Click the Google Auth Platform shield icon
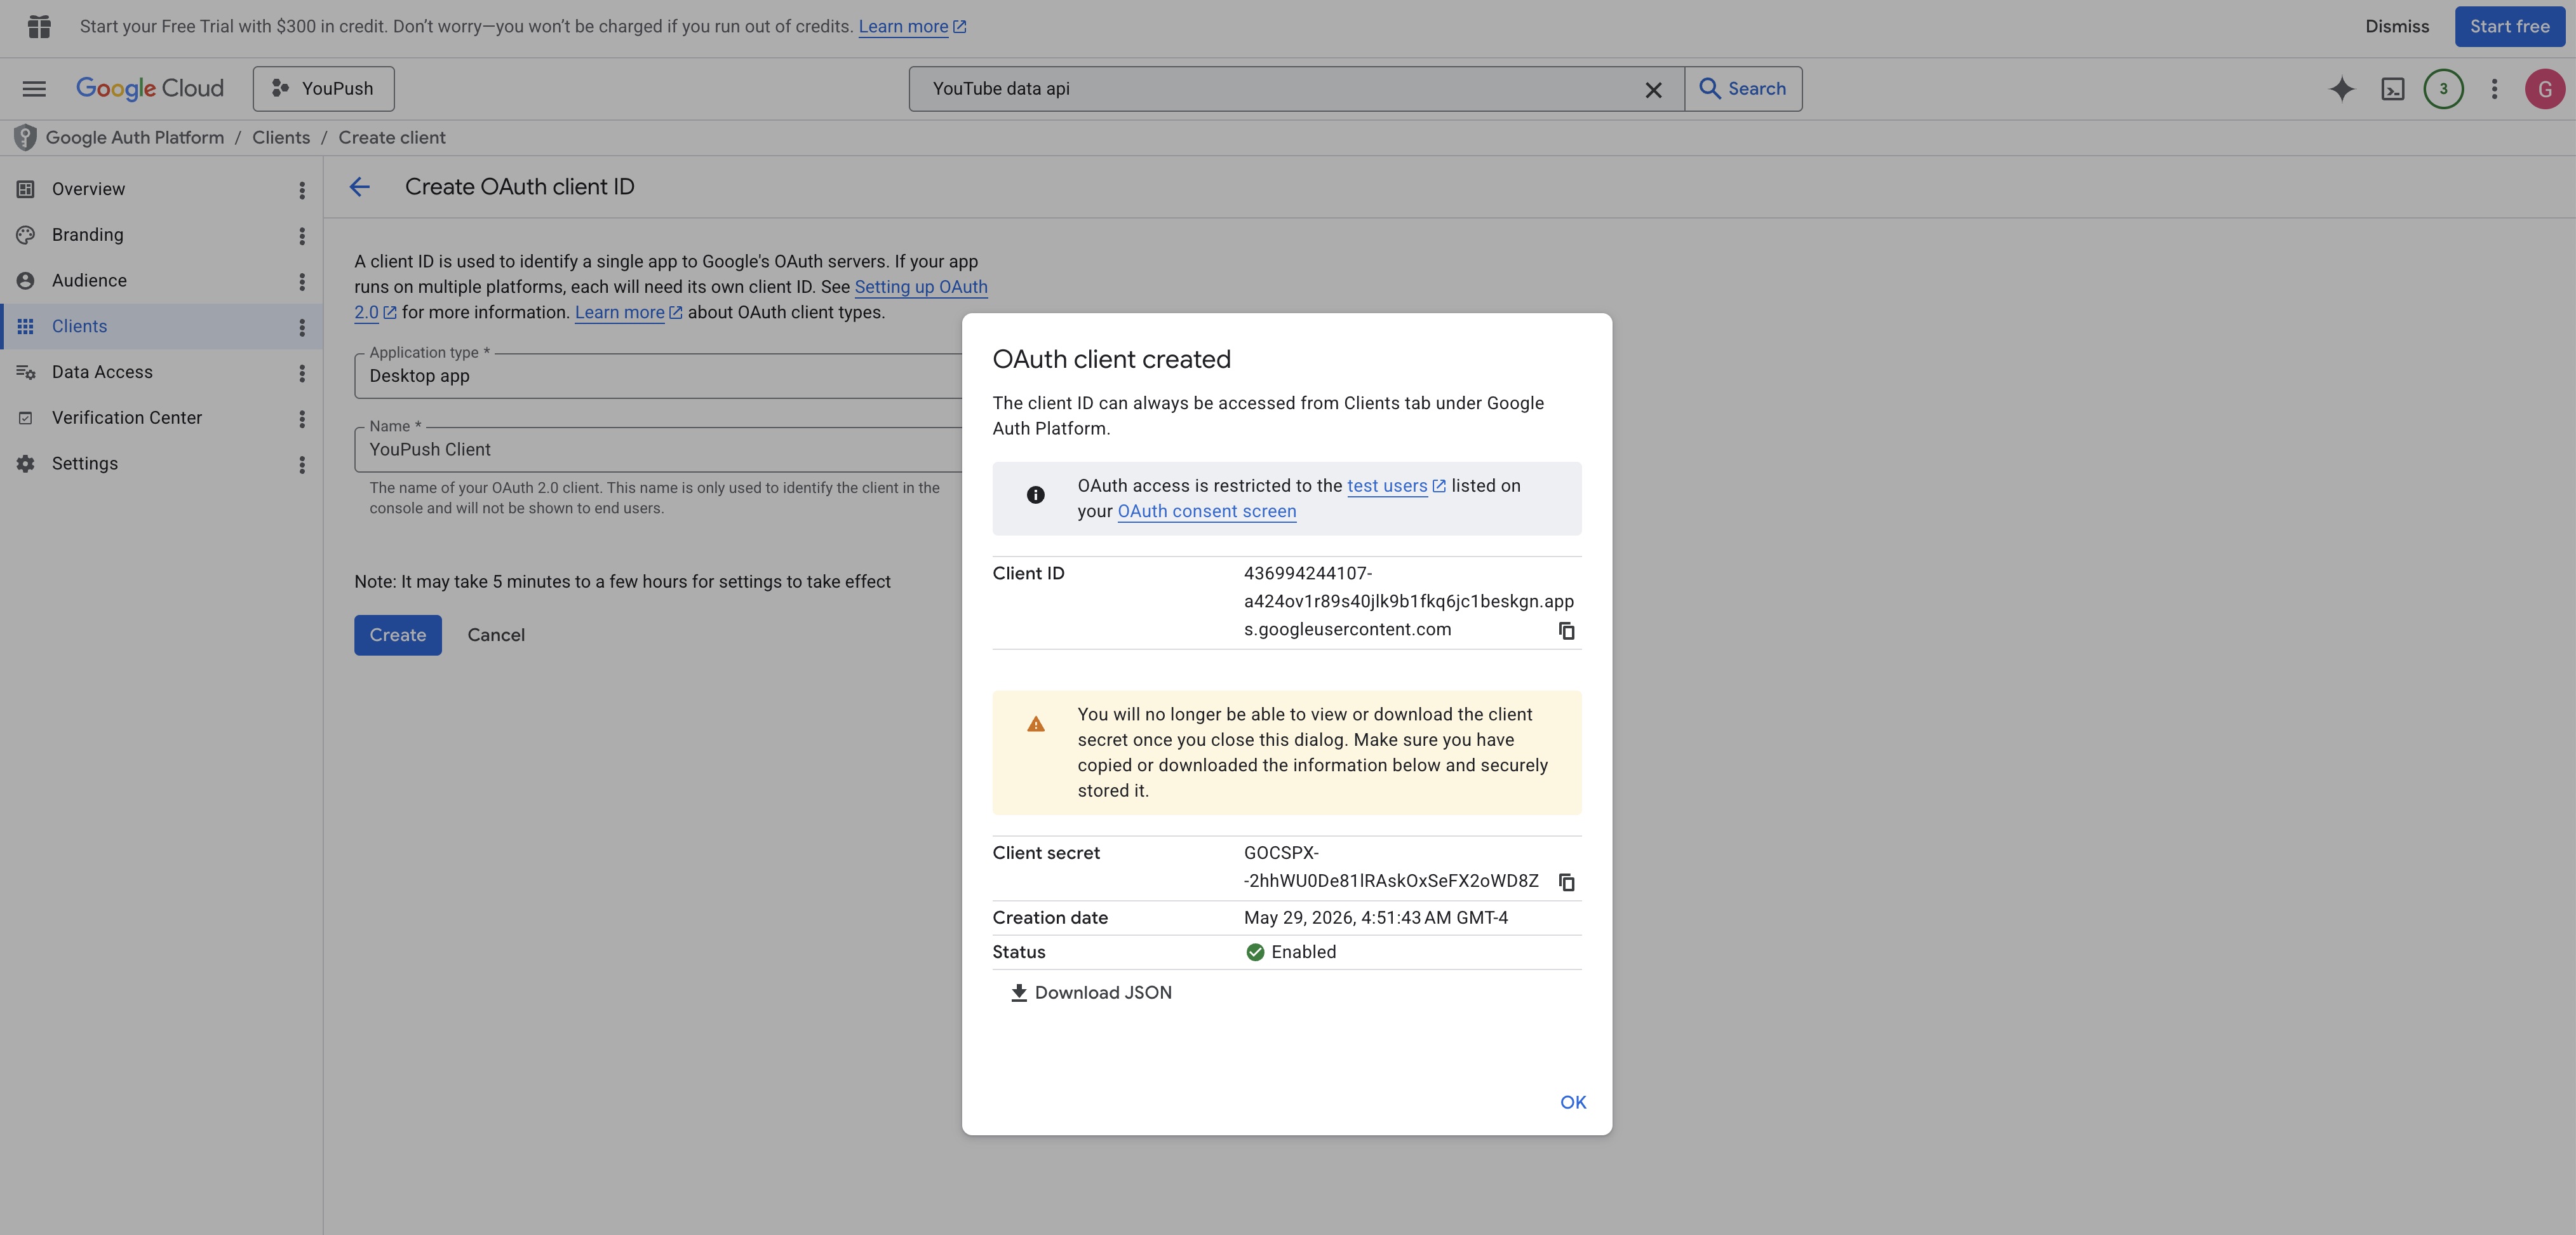Image resolution: width=2576 pixels, height=1235 pixels. click(25, 138)
